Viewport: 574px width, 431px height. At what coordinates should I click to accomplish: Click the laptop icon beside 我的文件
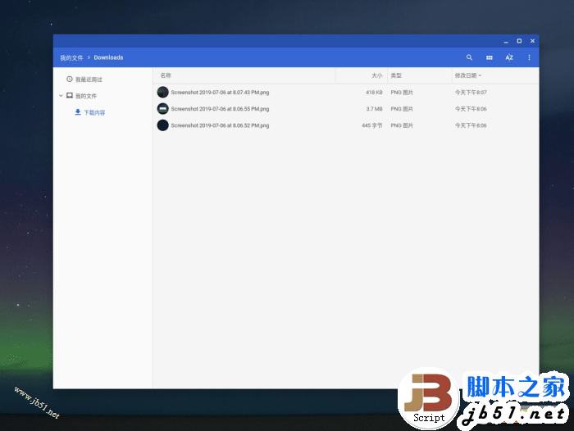70,96
